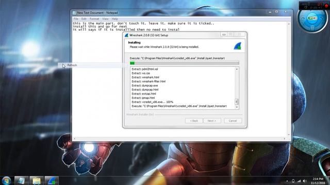
Task: Select log line 'Extract: wireshark-filter.html'
Action: (x=148, y=81)
